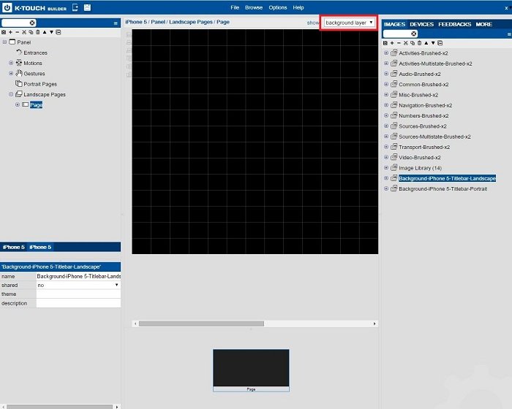
Task: Click the add (+) icon in panel tree toolbar
Action: pos(10,32)
